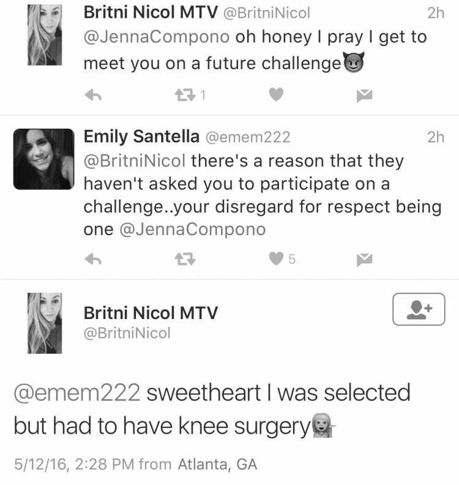Retweet Britni Nicol's tweet with 1 retweet
Screen dimensions: 459x485
tap(185, 95)
